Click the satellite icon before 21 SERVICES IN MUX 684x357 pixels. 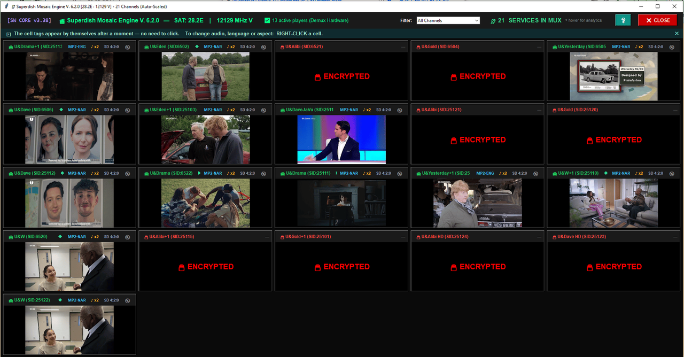pyautogui.click(x=493, y=21)
